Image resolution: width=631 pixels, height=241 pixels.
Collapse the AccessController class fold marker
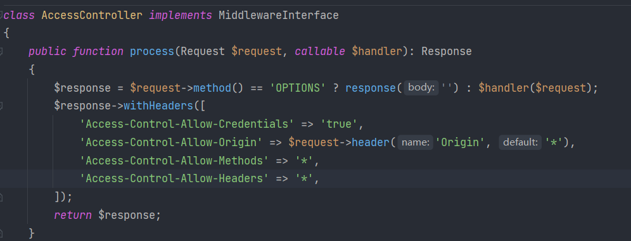[1, 15]
